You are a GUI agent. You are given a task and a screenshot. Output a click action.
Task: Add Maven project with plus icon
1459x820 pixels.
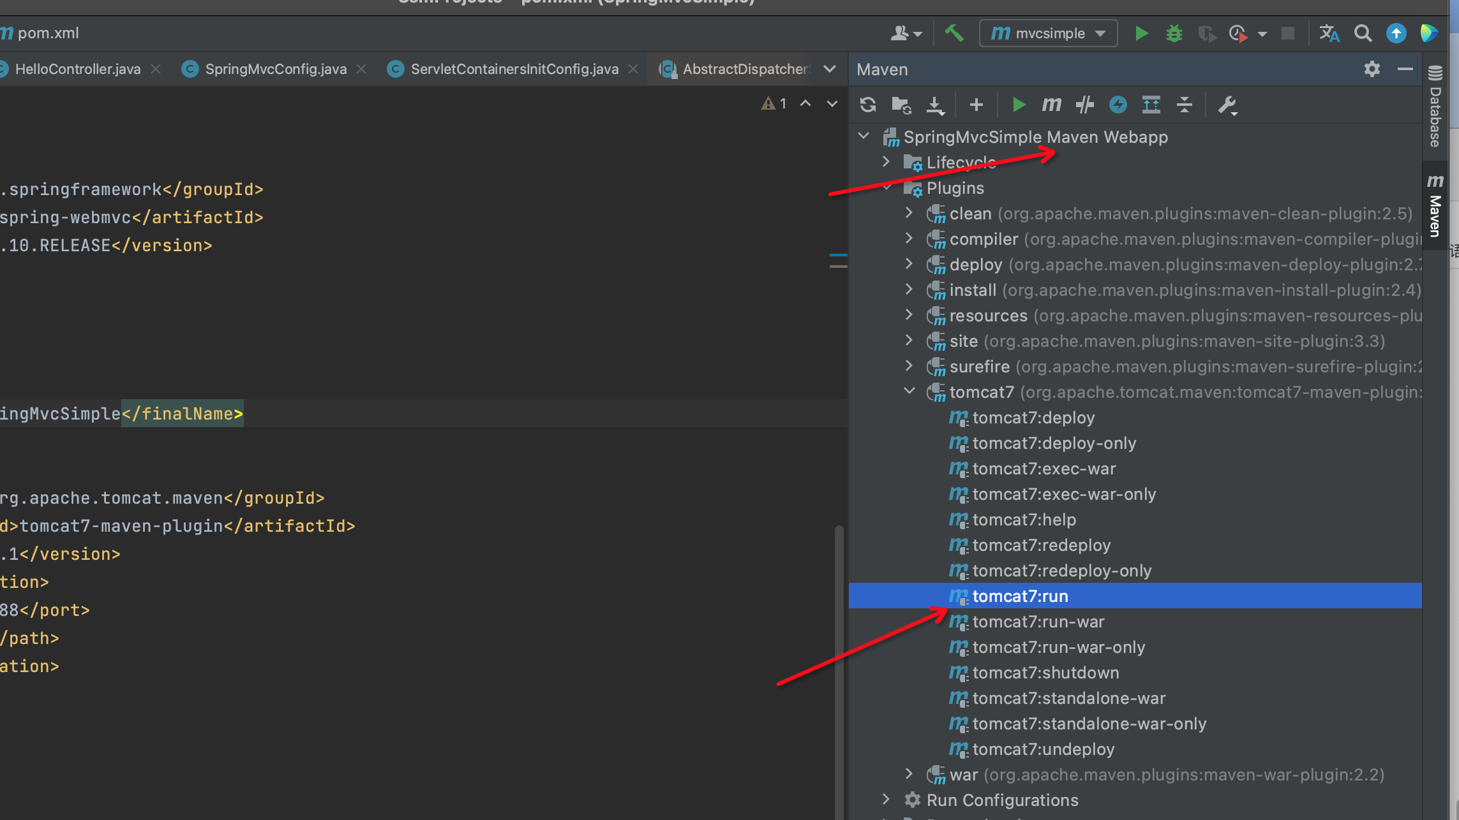976,105
